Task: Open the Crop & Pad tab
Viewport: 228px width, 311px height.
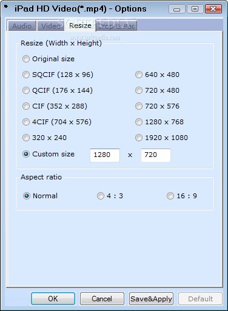Action: (x=116, y=26)
